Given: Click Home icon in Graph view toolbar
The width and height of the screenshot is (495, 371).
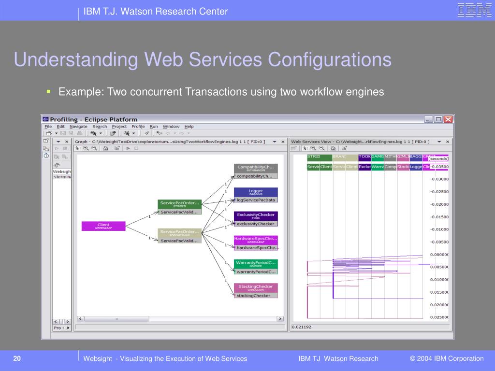Looking at the screenshot, I should pyautogui.click(x=106, y=148).
